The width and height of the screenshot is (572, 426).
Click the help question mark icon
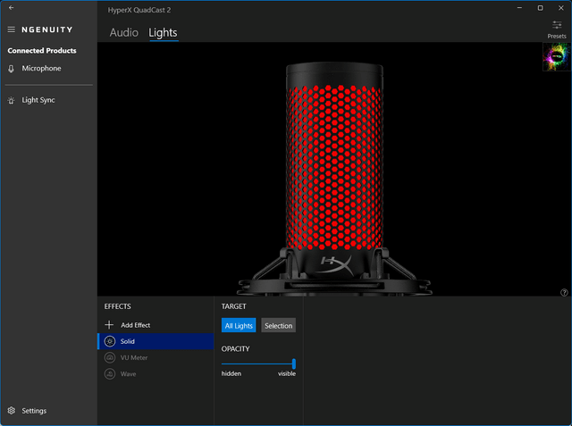564,292
